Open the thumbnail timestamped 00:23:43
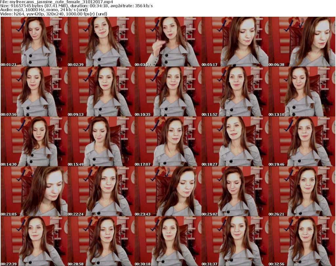The width and height of the screenshot is (336, 266). pyautogui.click(x=168, y=191)
